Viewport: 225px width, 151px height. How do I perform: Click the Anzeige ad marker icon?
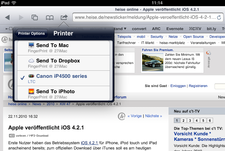click(208, 53)
